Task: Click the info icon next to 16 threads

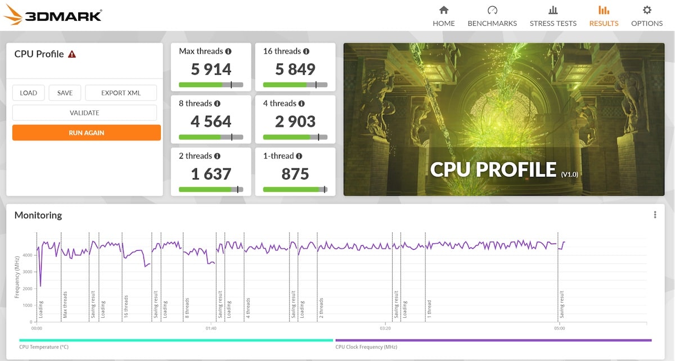Action: [x=306, y=51]
